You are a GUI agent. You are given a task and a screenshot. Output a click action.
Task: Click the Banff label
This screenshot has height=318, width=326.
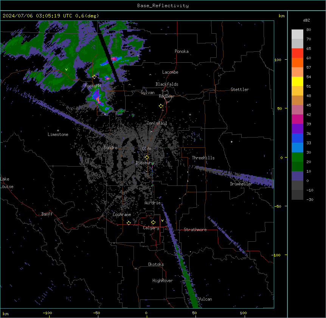click(47, 214)
